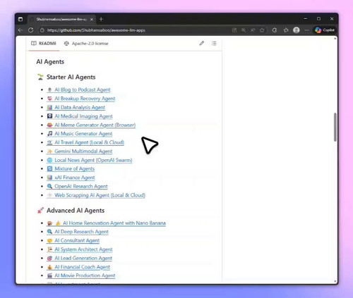Reload the page with the refresh icon
Screen dimensions: 353x298
30,30
